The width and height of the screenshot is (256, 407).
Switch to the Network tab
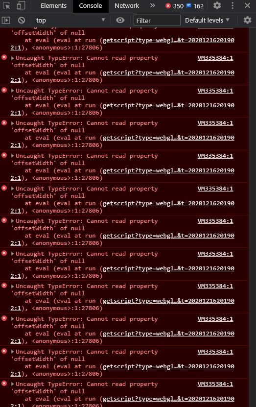(x=127, y=5)
